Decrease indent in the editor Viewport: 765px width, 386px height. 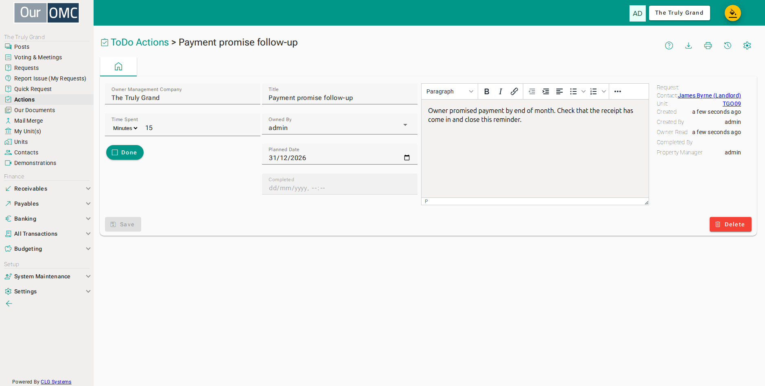(532, 91)
